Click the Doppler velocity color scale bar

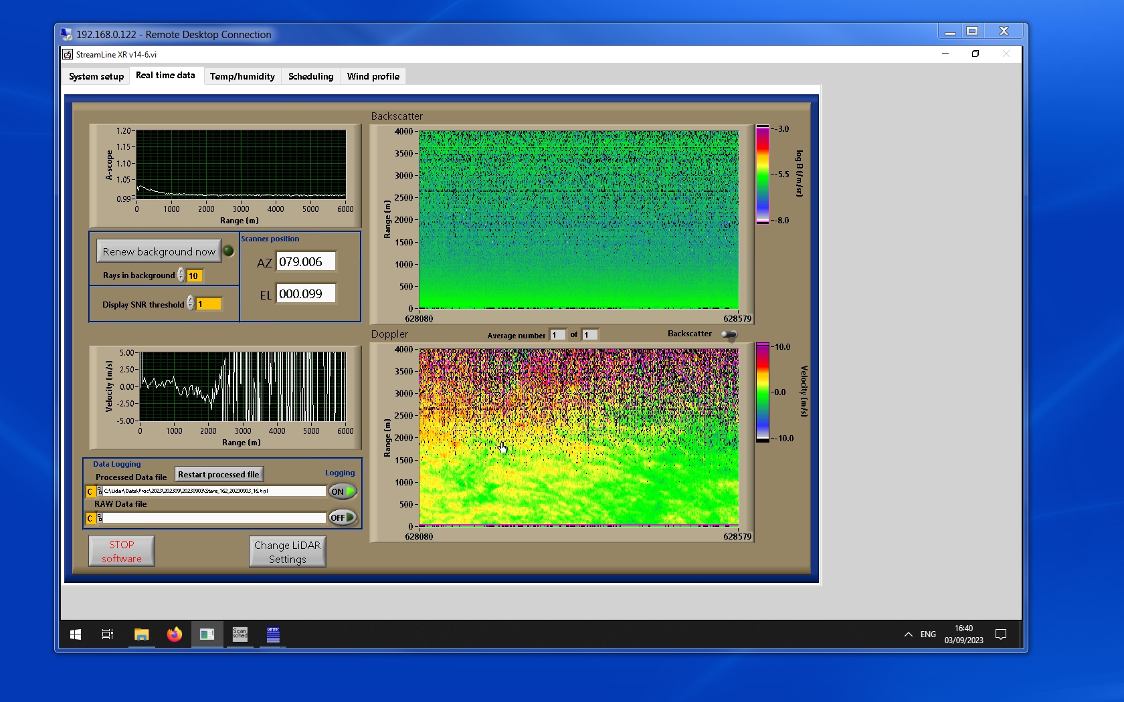click(762, 392)
